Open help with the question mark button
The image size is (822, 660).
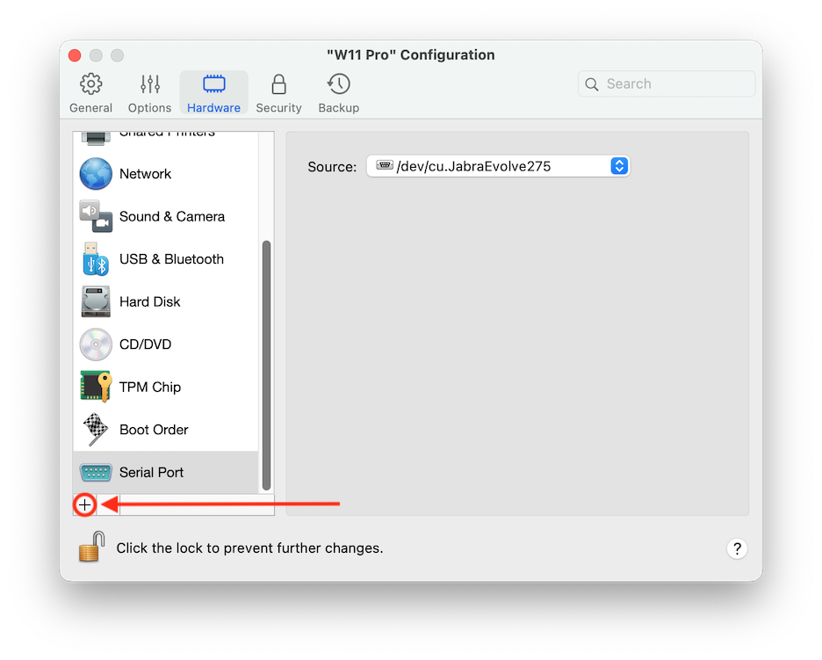[x=737, y=548]
